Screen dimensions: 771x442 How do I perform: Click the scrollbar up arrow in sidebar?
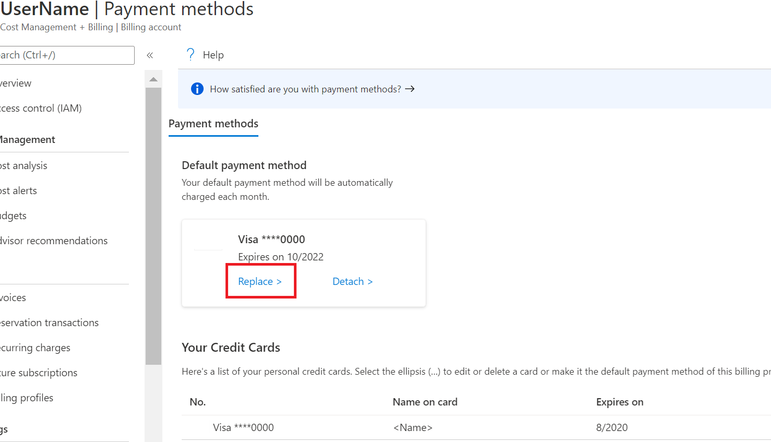[153, 79]
